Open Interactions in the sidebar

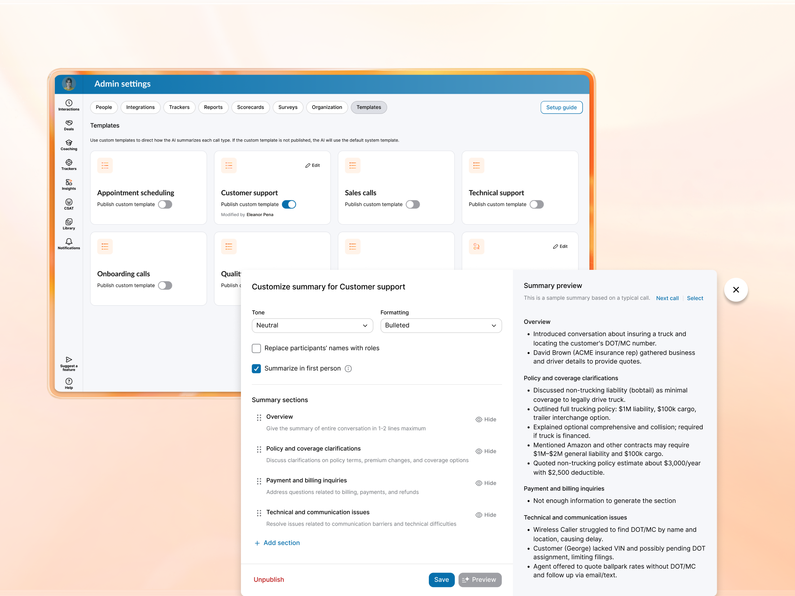pyautogui.click(x=69, y=105)
